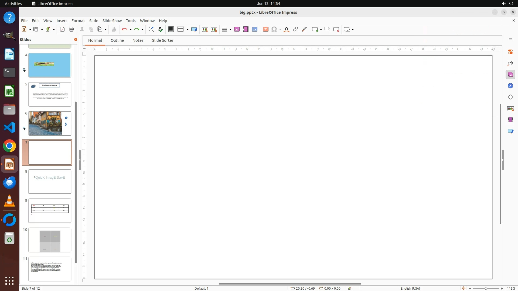518x291 pixels.
Task: Switch to the Slide Sorter tab
Action: [x=162, y=40]
